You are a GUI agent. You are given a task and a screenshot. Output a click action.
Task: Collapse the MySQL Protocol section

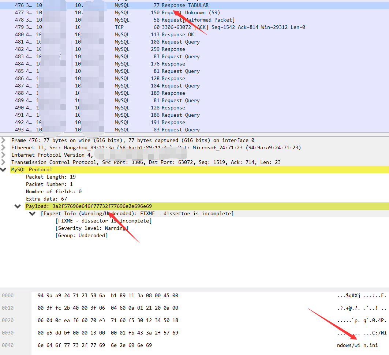coord(3,170)
